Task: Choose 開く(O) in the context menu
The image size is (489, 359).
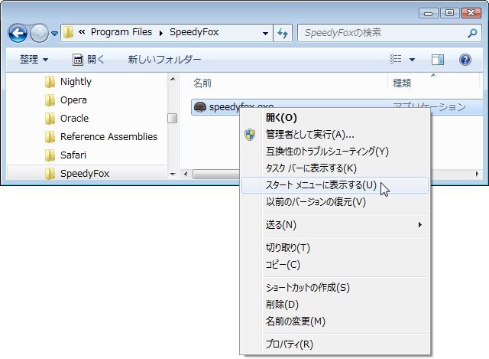Action: point(335,118)
